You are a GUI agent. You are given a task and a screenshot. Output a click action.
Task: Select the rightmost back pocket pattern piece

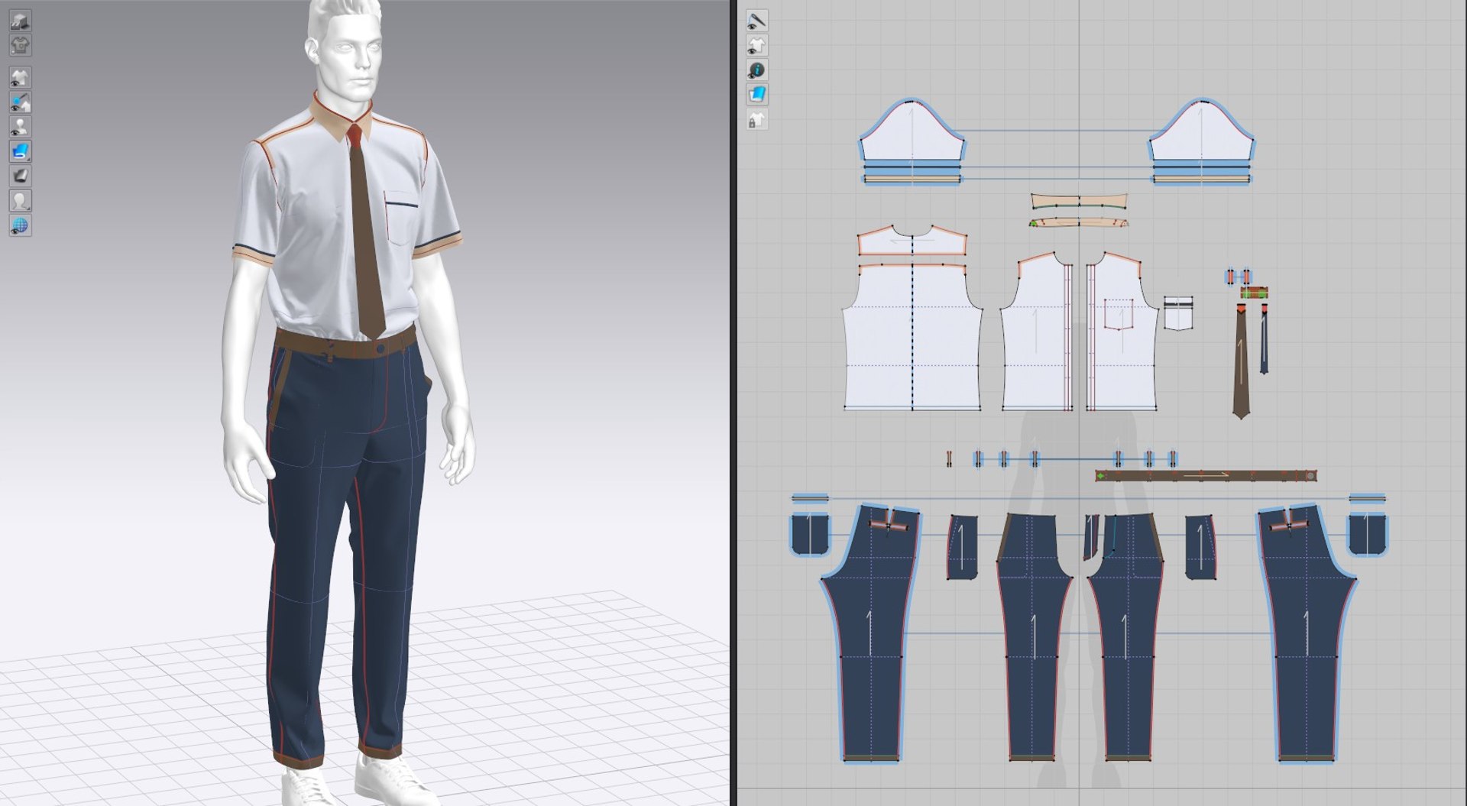tap(1368, 534)
